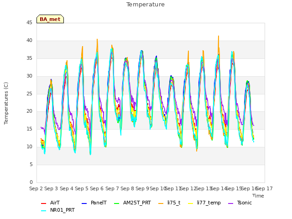
Task: Click the 25 y-axis tick label
Action: [x=29, y=94]
